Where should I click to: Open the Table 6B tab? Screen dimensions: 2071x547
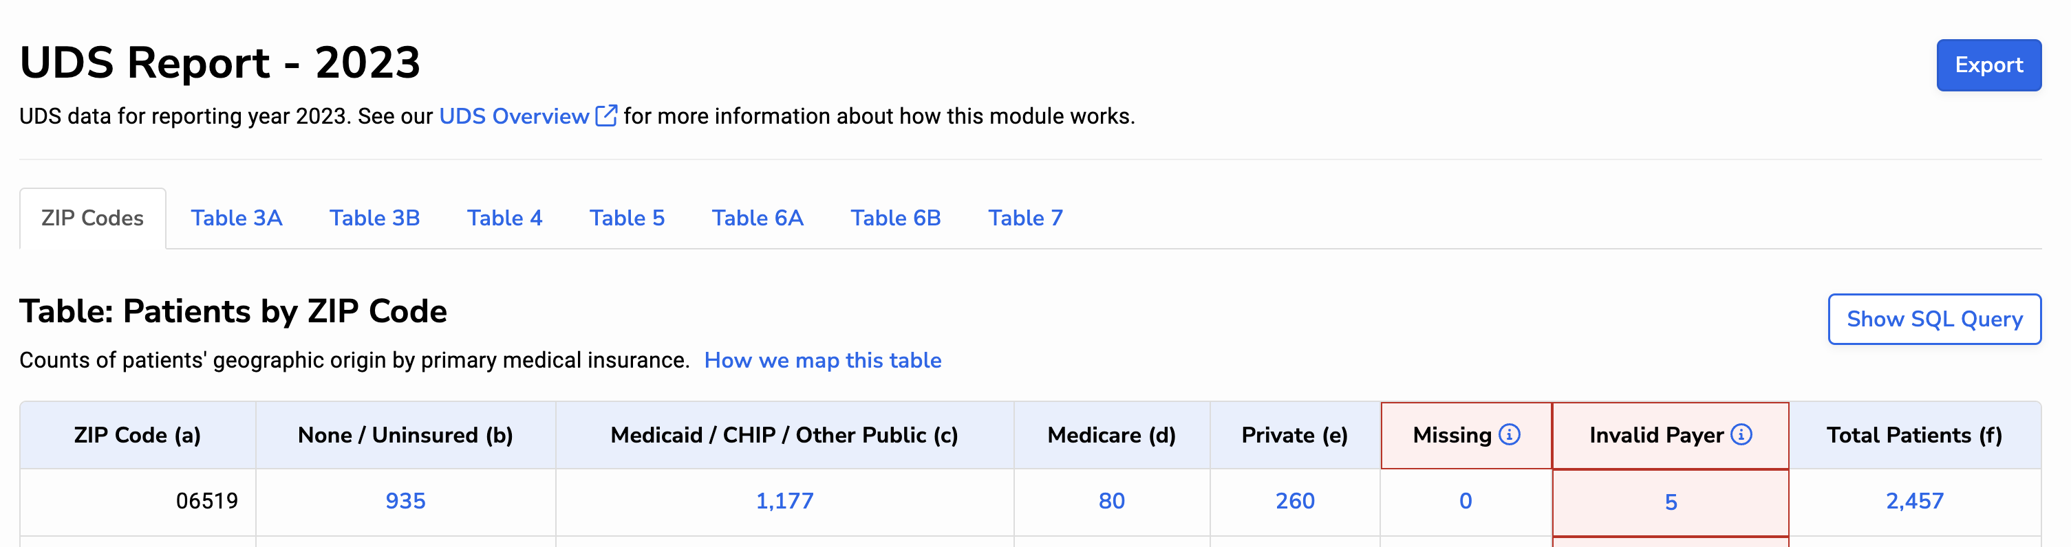(x=896, y=218)
